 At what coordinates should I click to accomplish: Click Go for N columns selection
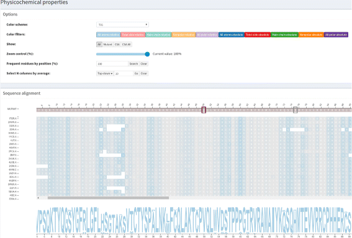(x=136, y=74)
